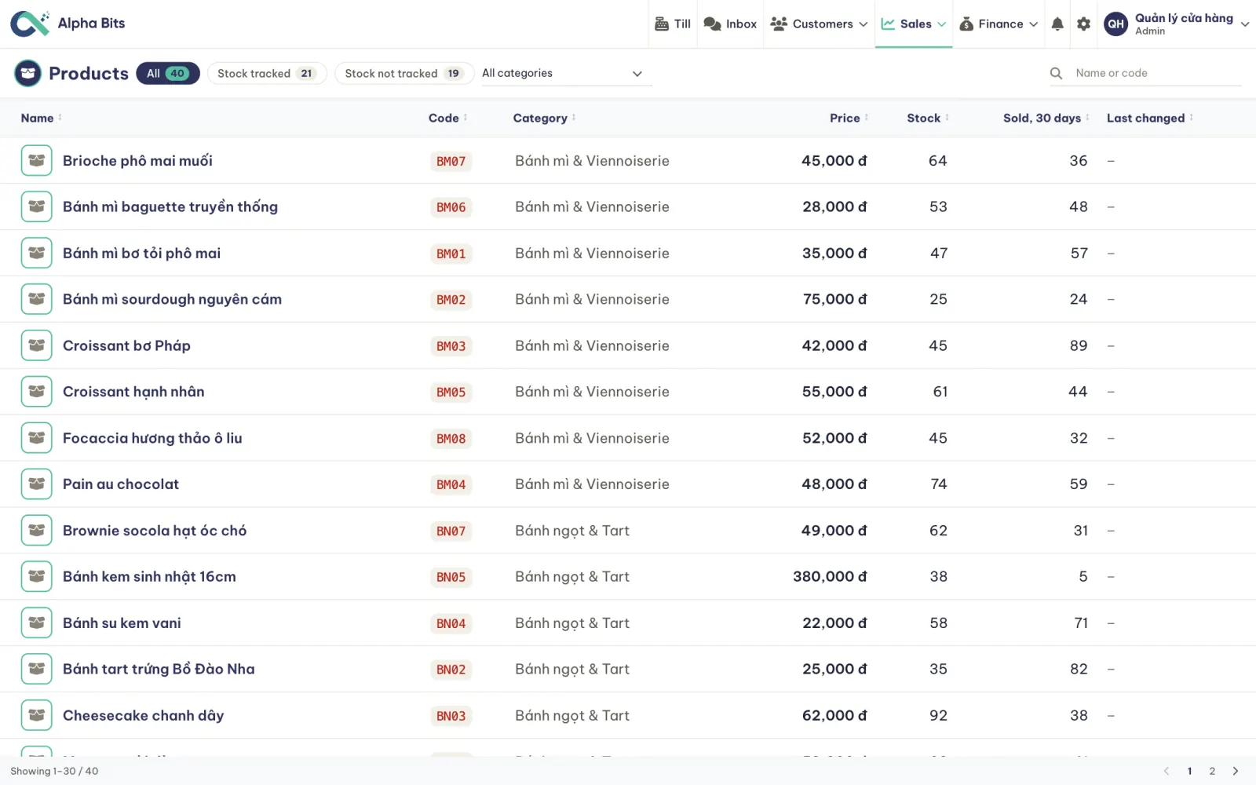1256x785 pixels.
Task: Click product icon for Bánh mì bơ tỏi phô mai
Action: [36, 254]
